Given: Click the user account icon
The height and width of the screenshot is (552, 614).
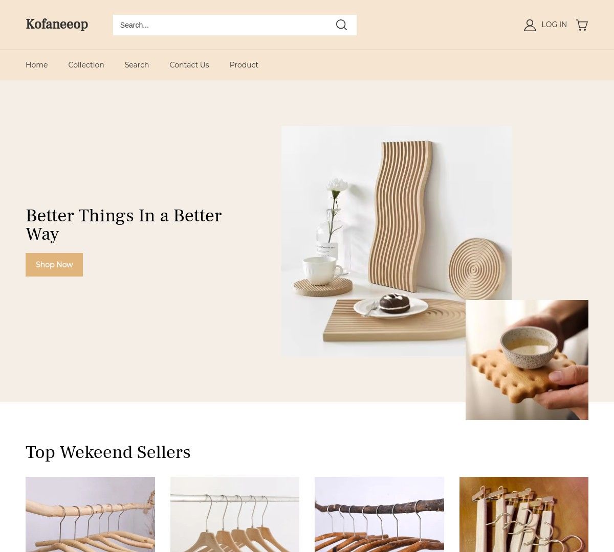Looking at the screenshot, I should coord(530,25).
